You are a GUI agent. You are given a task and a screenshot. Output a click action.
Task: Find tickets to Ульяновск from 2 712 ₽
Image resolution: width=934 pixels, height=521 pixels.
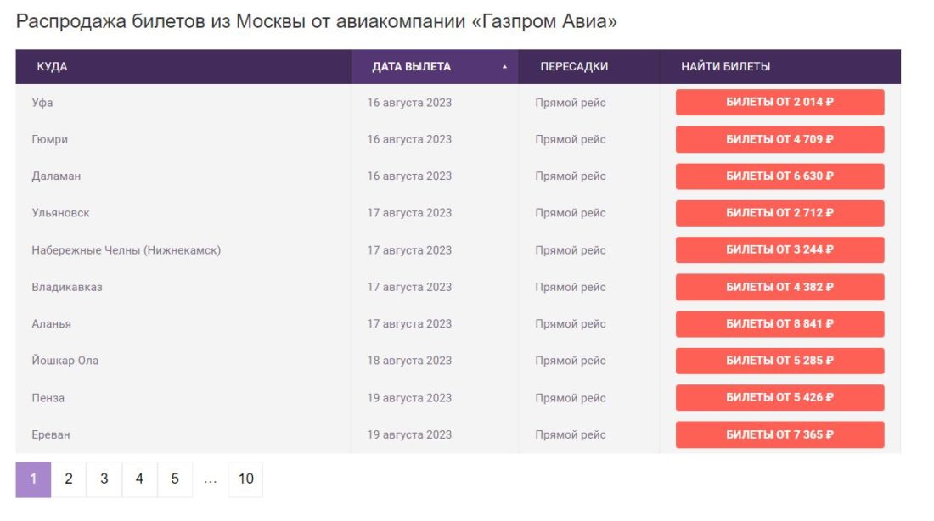click(x=779, y=213)
